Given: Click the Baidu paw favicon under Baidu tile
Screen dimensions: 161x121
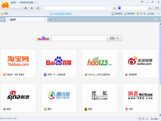Looking at the screenshot, I should [45, 75].
